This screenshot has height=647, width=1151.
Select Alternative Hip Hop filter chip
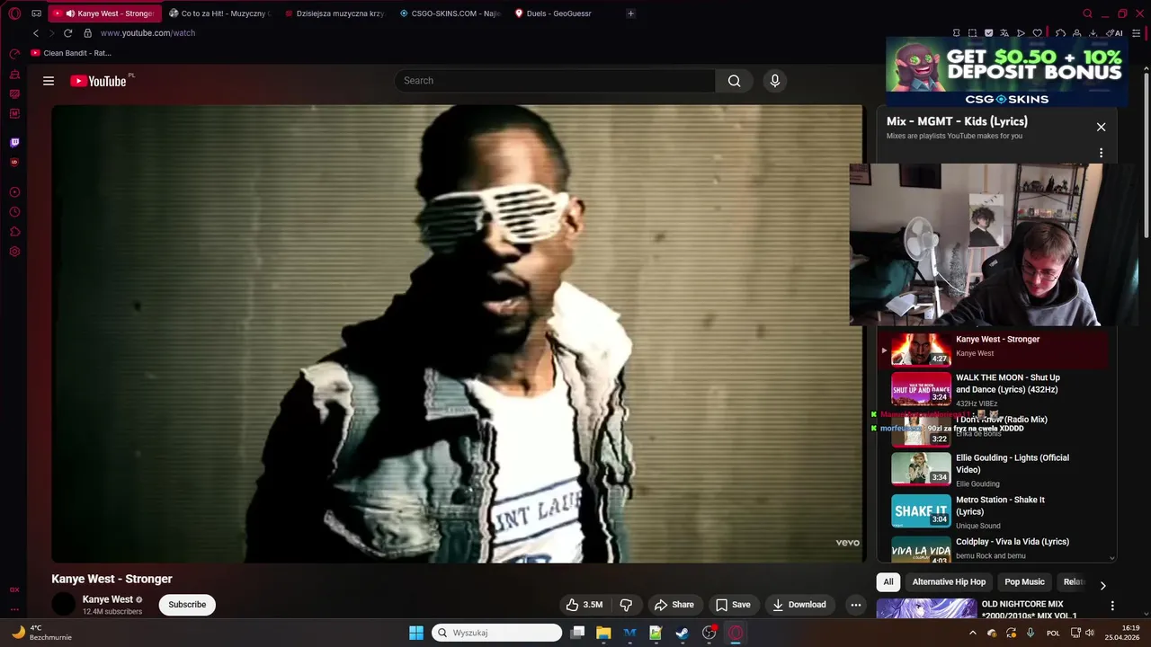tap(949, 582)
